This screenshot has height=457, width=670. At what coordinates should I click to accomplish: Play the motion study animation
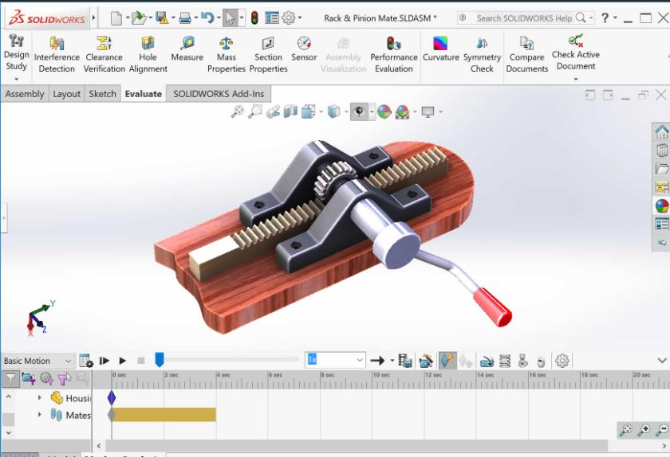tap(123, 361)
